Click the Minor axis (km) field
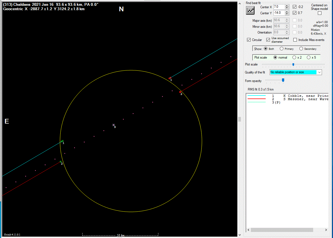 [x=280, y=26]
